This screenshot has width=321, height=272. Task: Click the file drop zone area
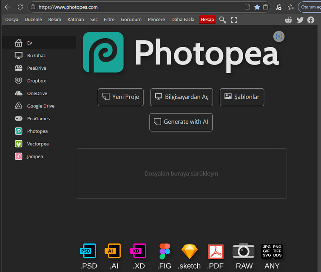tap(181, 173)
